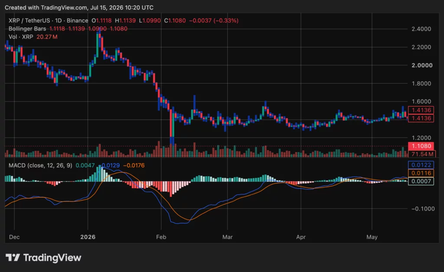
Task: Click the Apr label on time axis
Action: tap(301, 237)
